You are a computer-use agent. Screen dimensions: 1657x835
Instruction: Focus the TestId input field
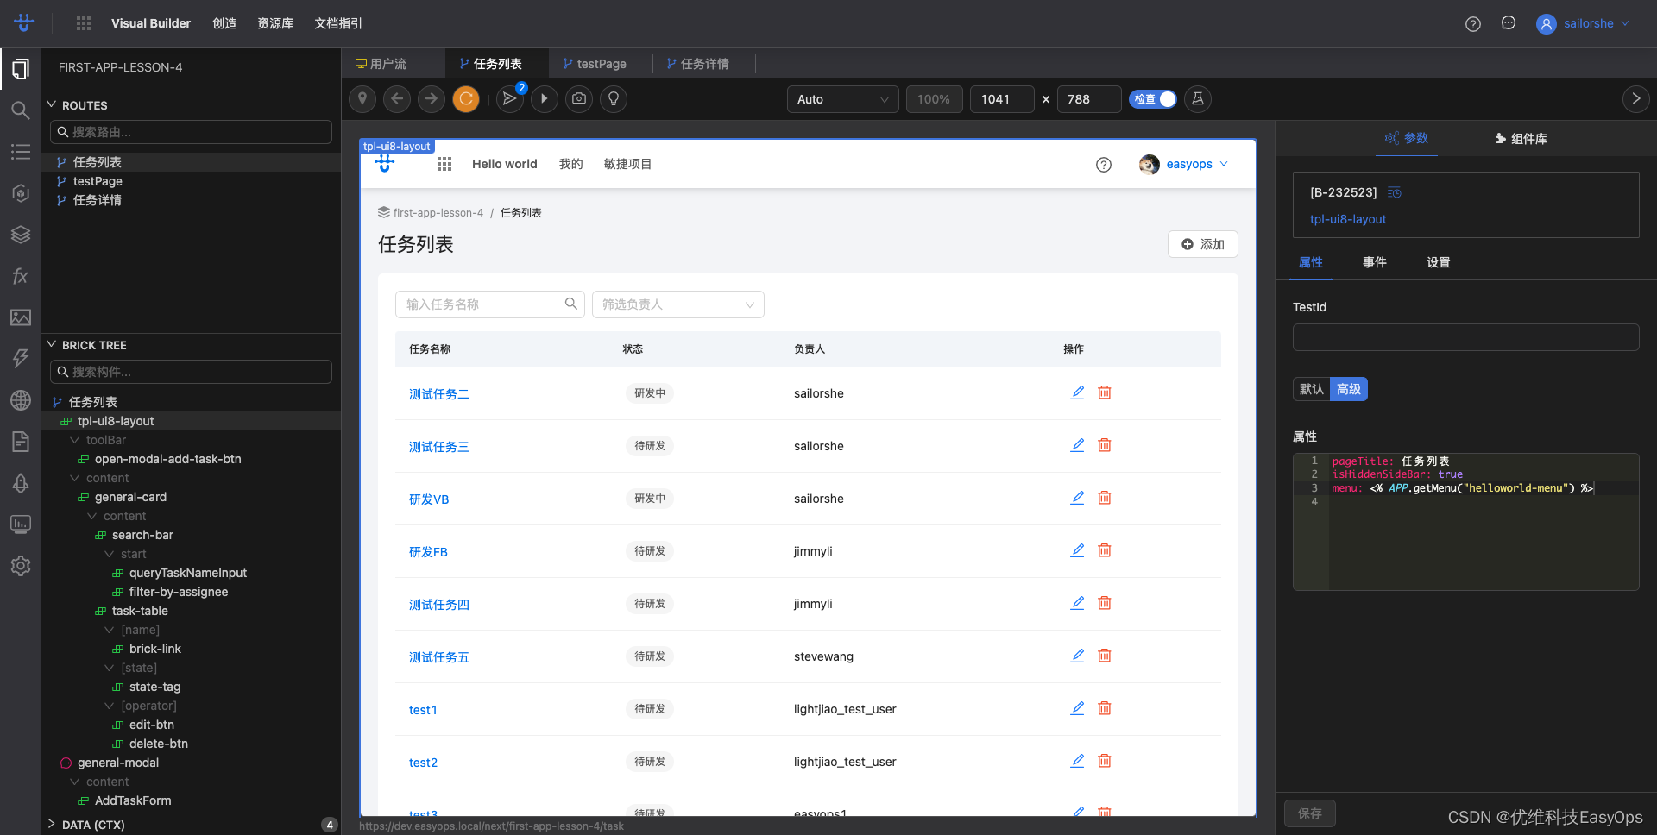1465,337
